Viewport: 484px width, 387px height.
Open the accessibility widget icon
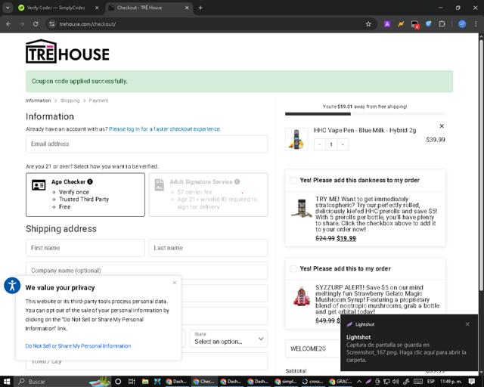tap(12, 286)
